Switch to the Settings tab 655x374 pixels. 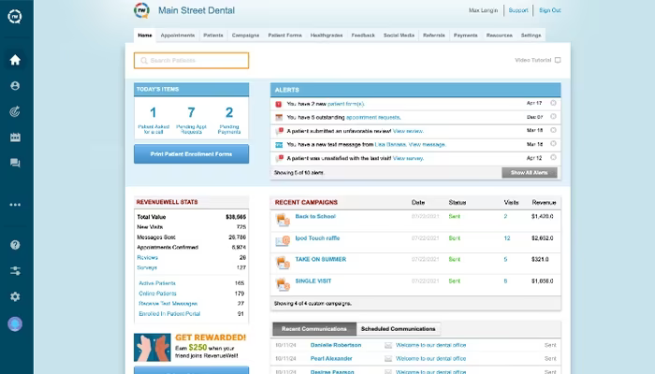531,36
